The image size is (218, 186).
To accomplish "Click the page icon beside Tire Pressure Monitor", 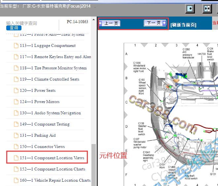I will [16, 68].
